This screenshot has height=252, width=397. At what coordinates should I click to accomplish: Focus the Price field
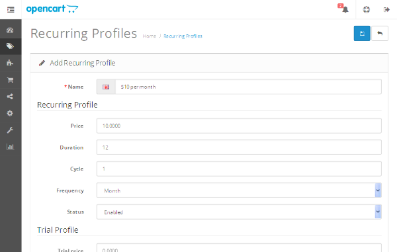point(239,126)
